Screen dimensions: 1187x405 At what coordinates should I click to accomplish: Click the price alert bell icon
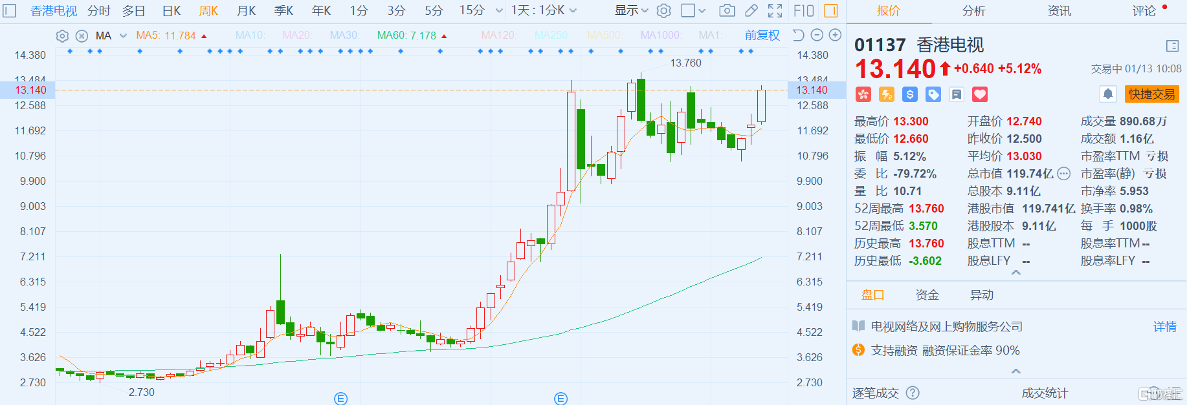[1107, 94]
